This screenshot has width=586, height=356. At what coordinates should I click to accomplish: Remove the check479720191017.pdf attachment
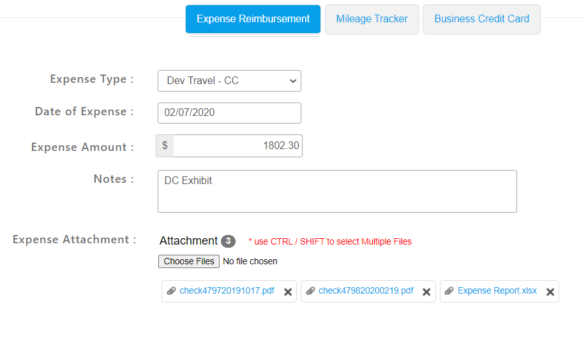tap(288, 292)
